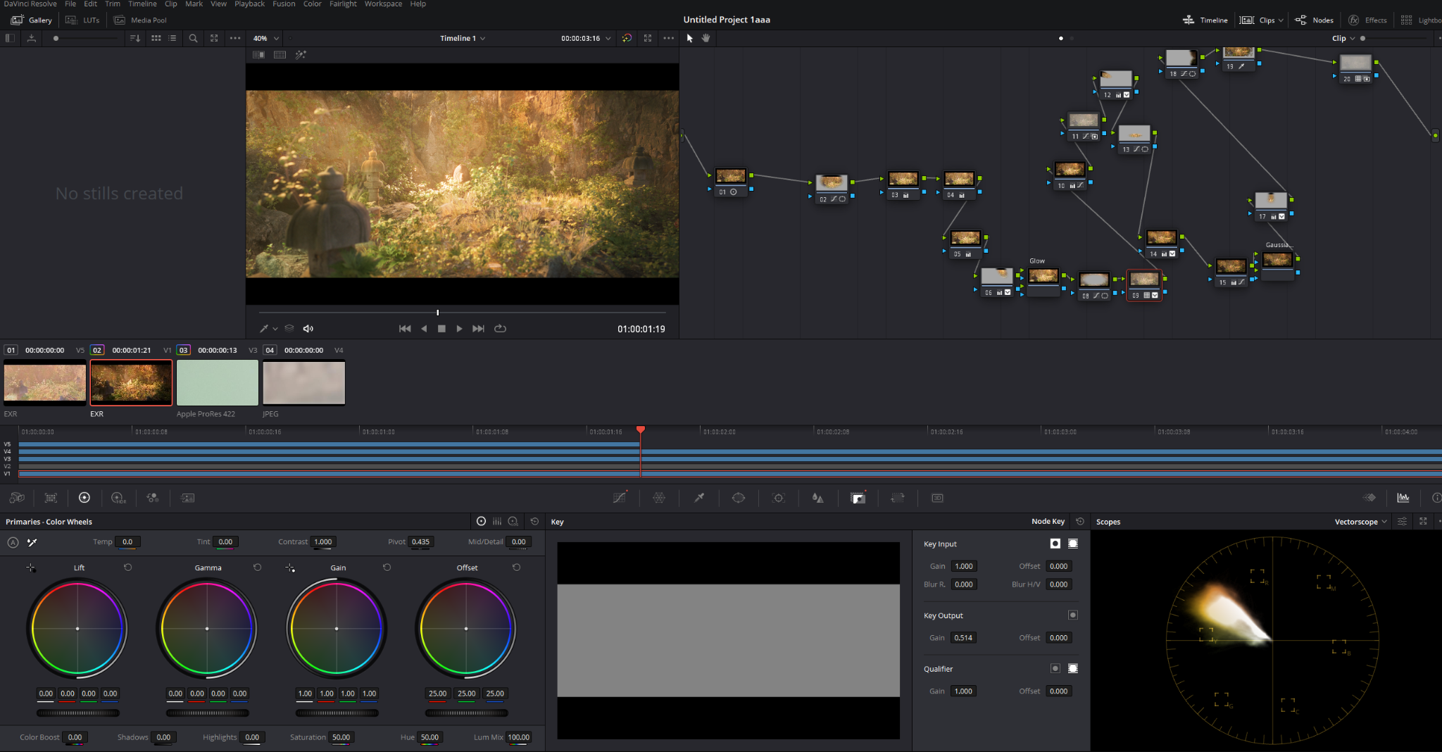Image resolution: width=1442 pixels, height=752 pixels.
Task: Toggle grade bypass in Primaries panel
Action: (x=13, y=542)
